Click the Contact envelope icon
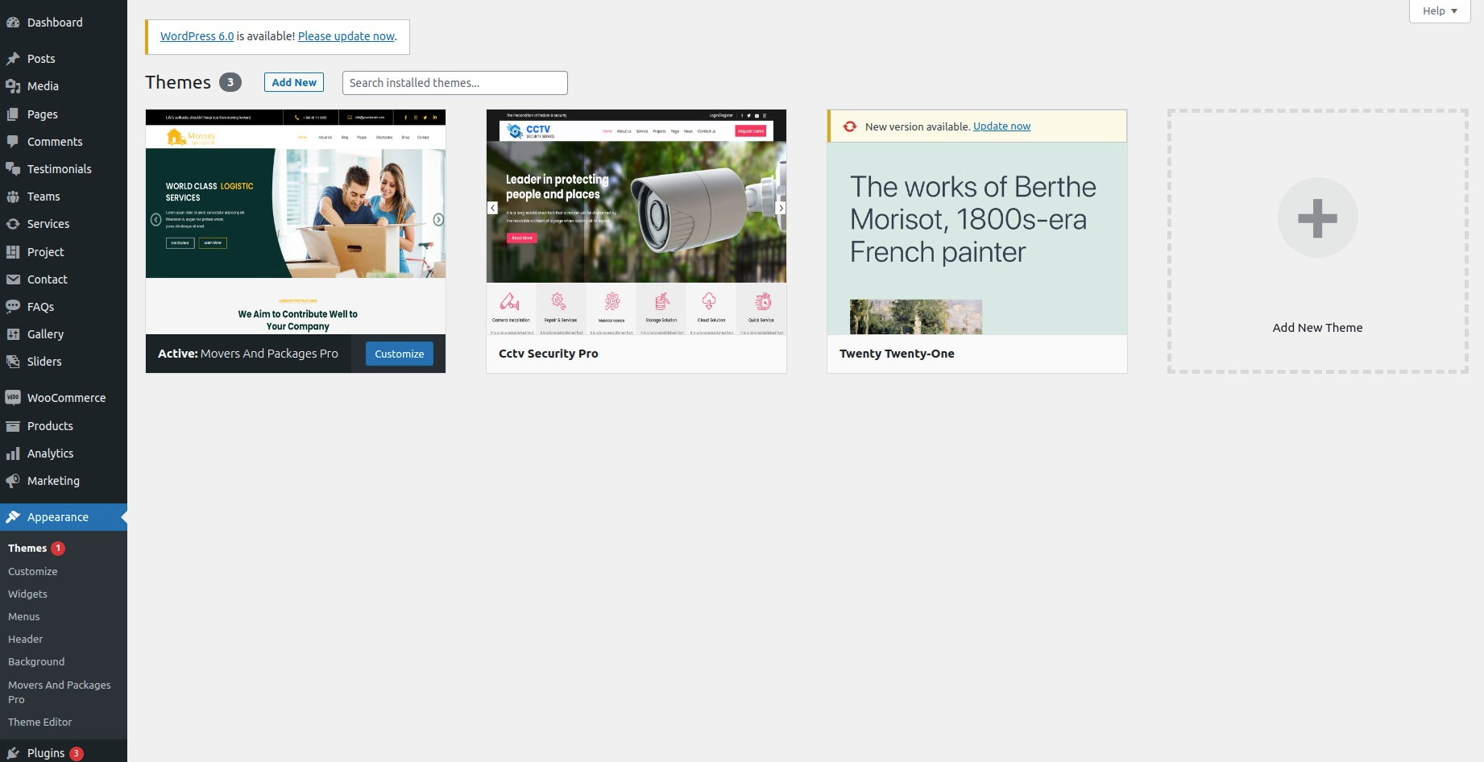 (13, 280)
